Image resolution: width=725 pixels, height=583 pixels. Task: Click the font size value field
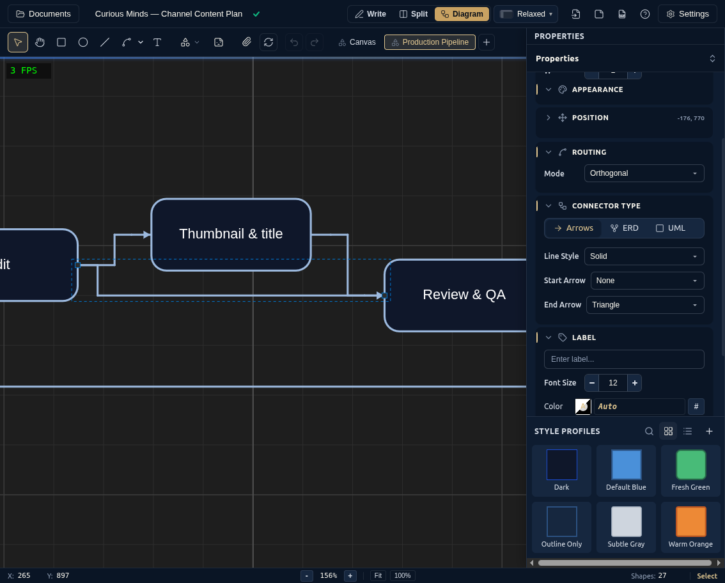(613, 383)
